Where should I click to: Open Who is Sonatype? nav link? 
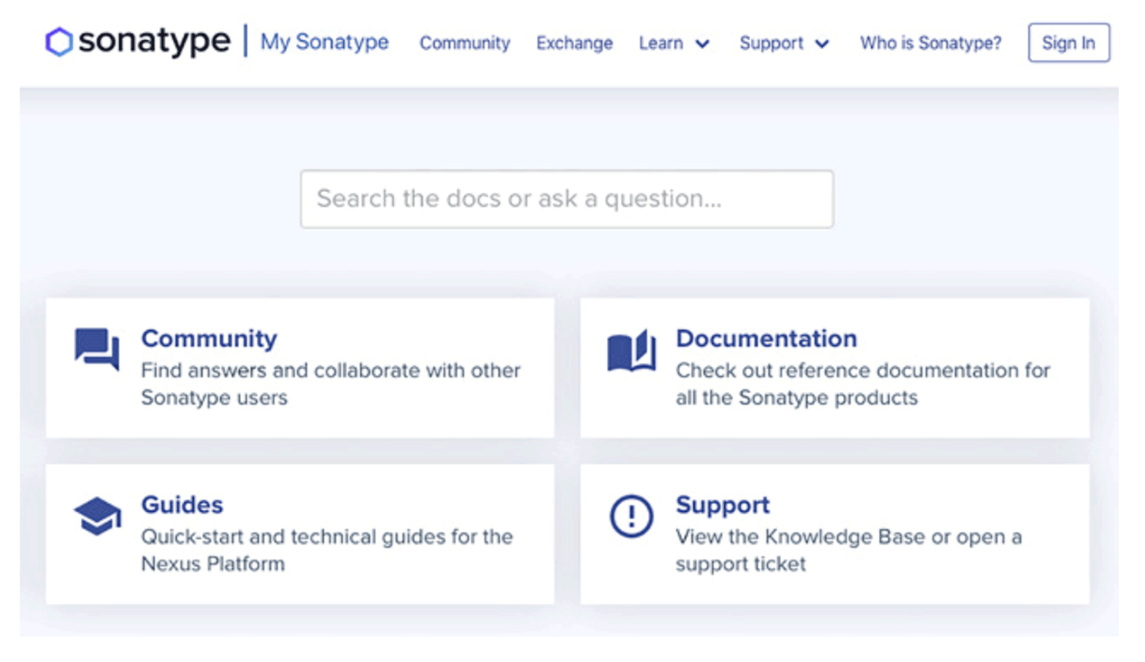pos(931,43)
